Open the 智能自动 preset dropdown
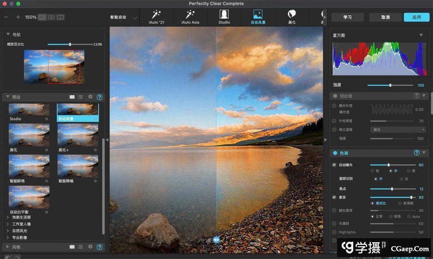433x259 pixels. click(134, 18)
